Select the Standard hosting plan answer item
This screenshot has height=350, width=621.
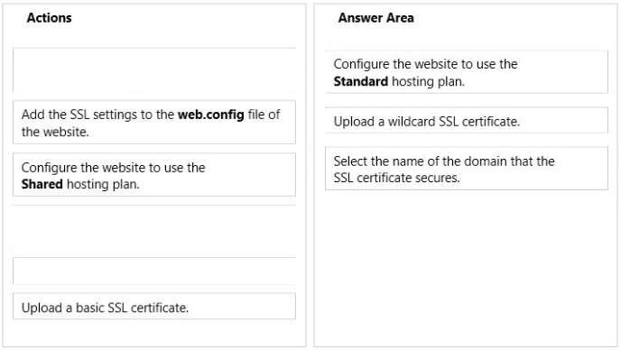(467, 72)
